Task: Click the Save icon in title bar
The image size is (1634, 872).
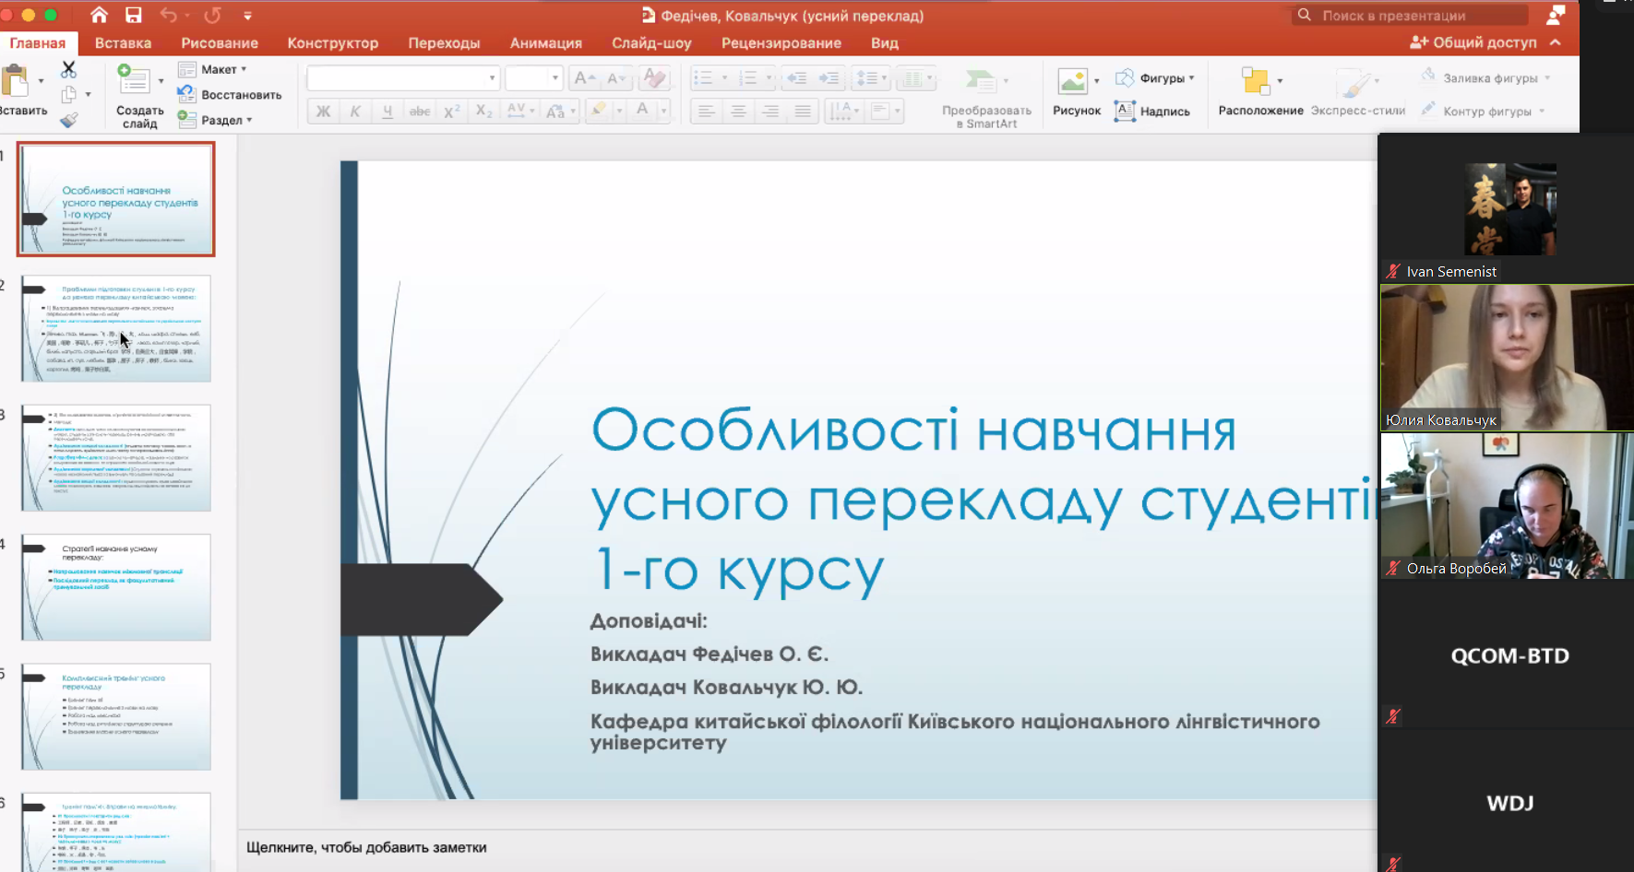Action: (134, 15)
